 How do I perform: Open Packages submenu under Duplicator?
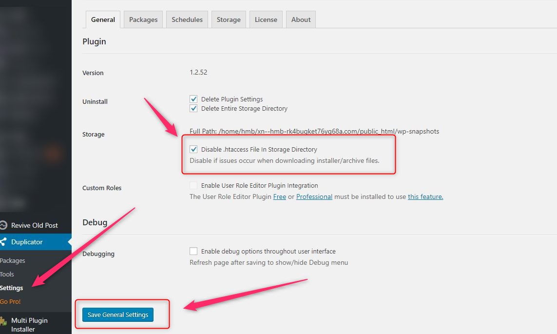[13, 260]
